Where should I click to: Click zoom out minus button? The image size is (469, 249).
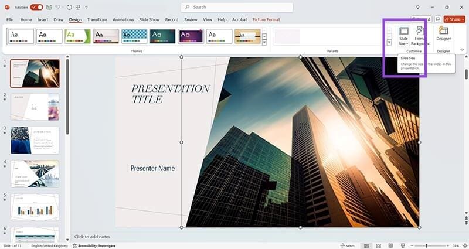(x=412, y=246)
